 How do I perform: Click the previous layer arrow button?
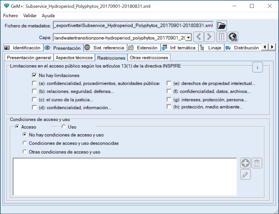point(199,37)
